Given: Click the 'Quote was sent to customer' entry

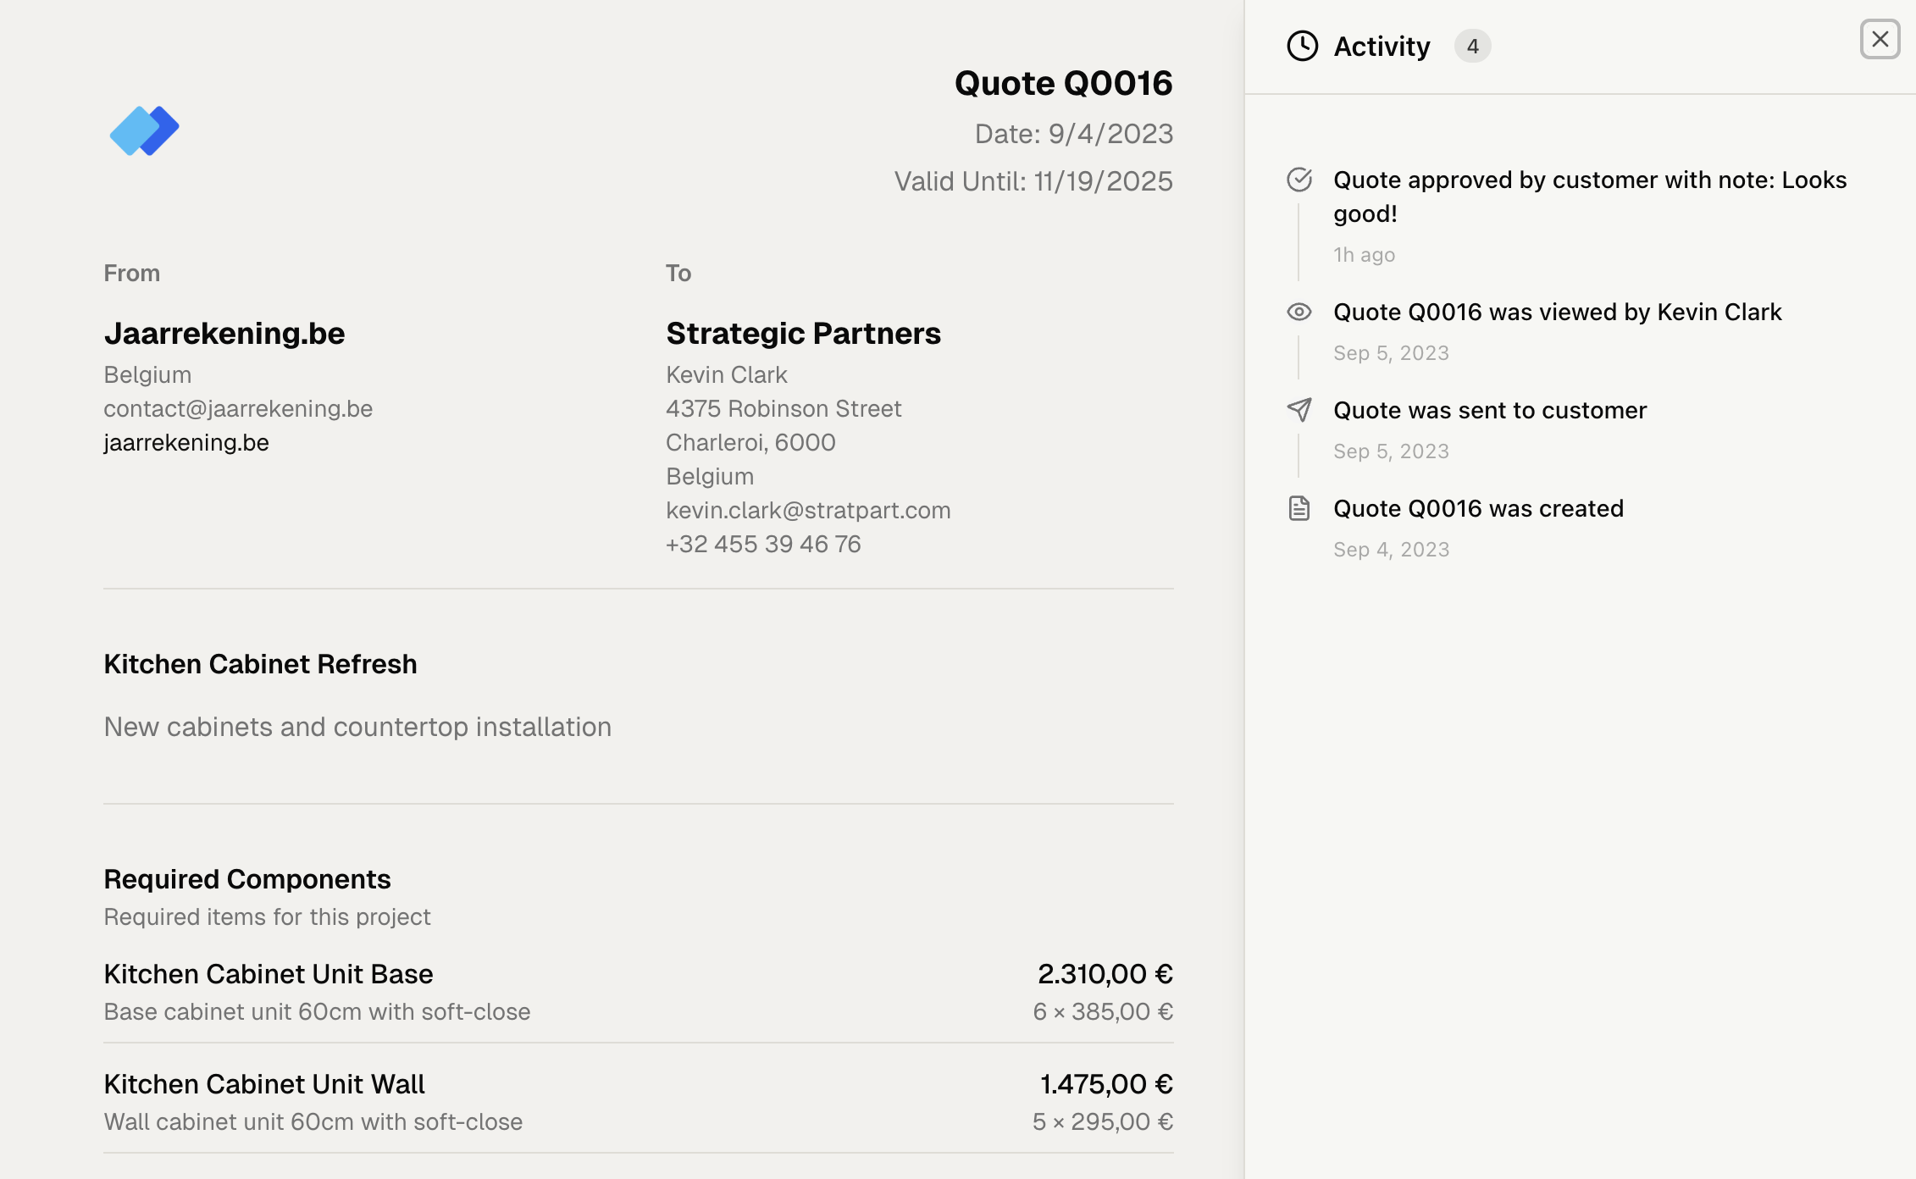Looking at the screenshot, I should pos(1490,410).
